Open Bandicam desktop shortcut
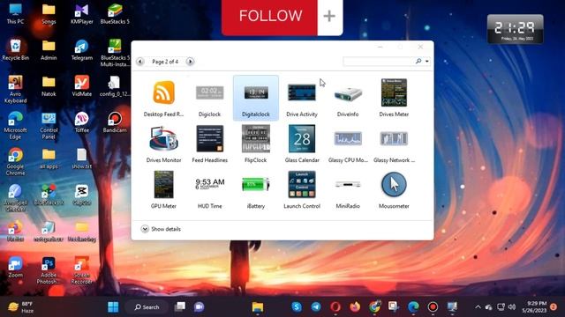This screenshot has width=565, height=317. (115, 122)
